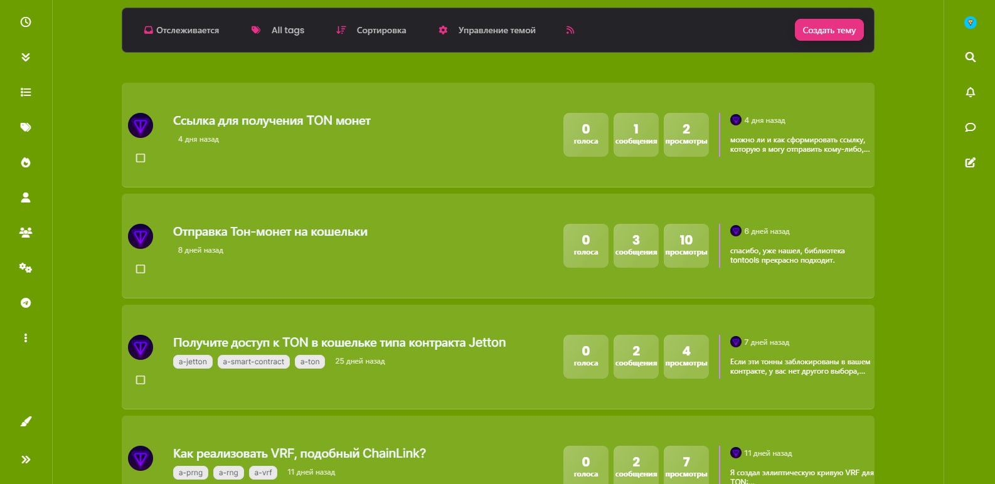Expand the sidebar with double-chevron at bottom
This screenshot has width=995, height=484.
[26, 460]
